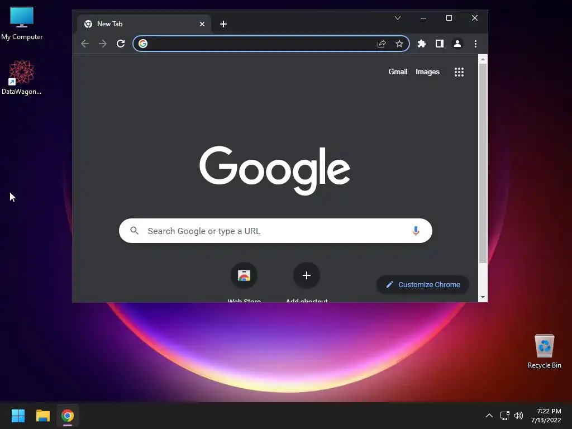Open the clock showing 7:22 PM

[x=546, y=416]
